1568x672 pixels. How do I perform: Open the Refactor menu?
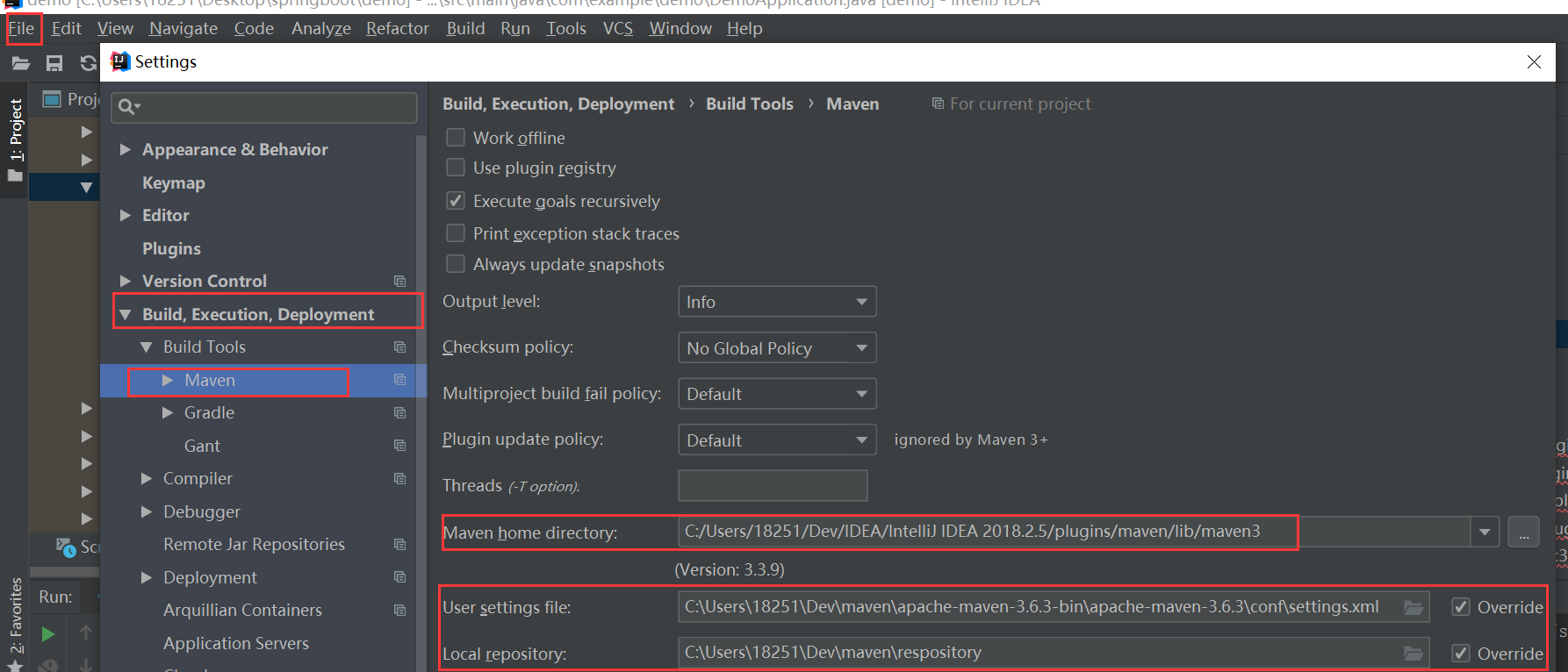coord(398,28)
